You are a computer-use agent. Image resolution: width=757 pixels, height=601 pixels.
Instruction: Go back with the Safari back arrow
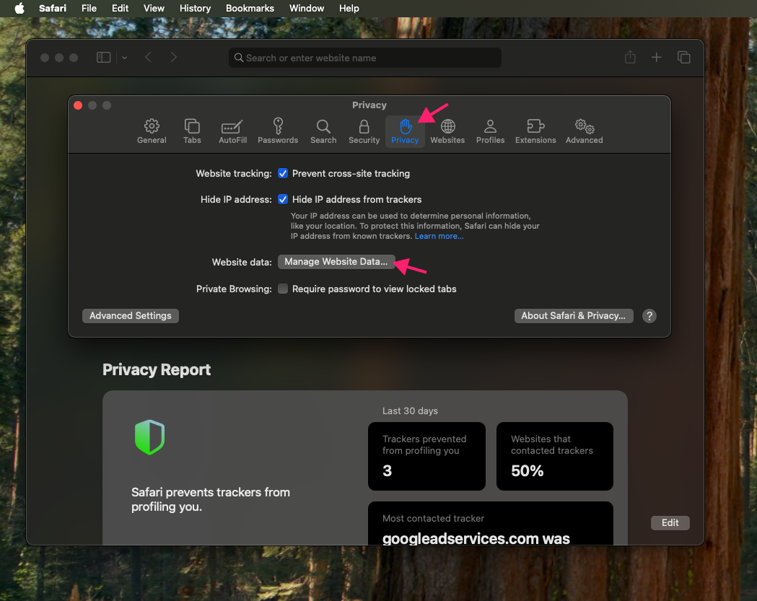click(x=148, y=58)
